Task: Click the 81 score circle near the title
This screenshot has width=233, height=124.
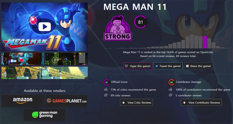Action: [x=140, y=22]
